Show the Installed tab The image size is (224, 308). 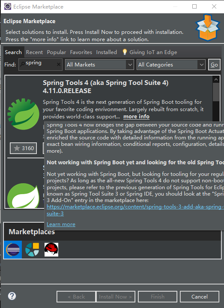coord(107,52)
